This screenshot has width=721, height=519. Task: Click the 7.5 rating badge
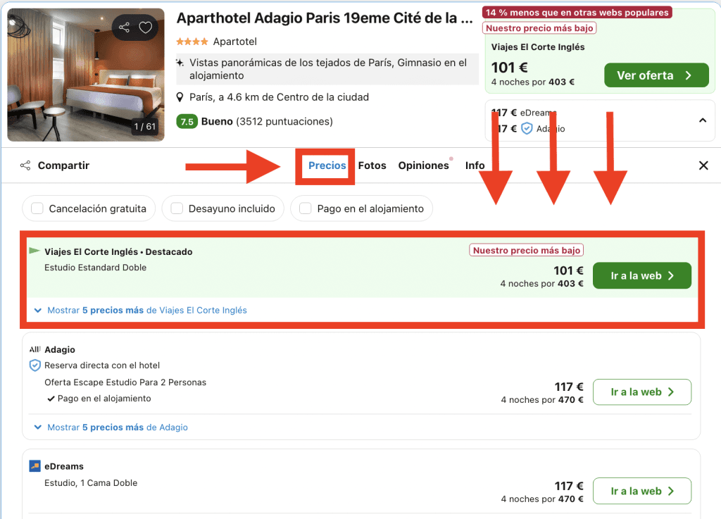click(187, 122)
